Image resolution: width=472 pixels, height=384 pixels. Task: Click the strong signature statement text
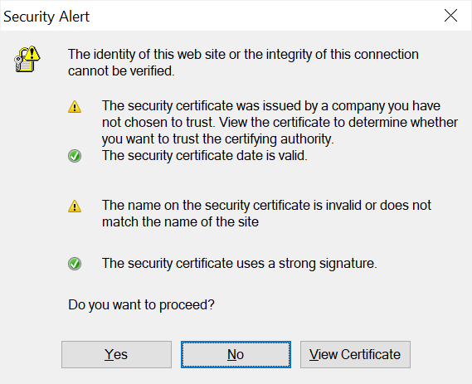(239, 263)
